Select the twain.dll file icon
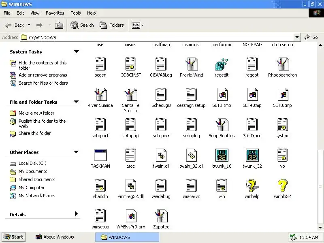The height and width of the screenshot is (243, 324). pyautogui.click(x=161, y=155)
